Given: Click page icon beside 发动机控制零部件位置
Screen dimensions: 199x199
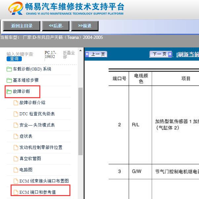Looking at the screenshot, I should (x=16, y=148).
